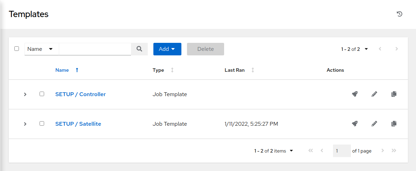Copy the SETUP / Controller template

coord(394,94)
